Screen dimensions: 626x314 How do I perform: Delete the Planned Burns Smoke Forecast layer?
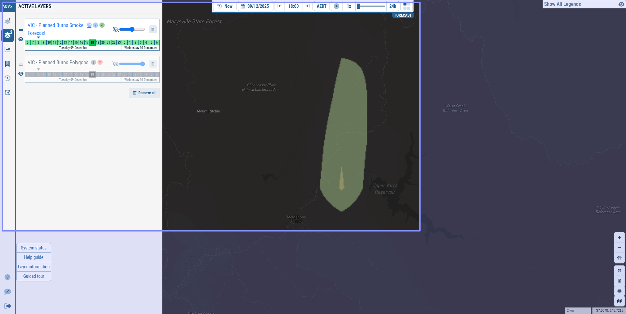(x=153, y=29)
